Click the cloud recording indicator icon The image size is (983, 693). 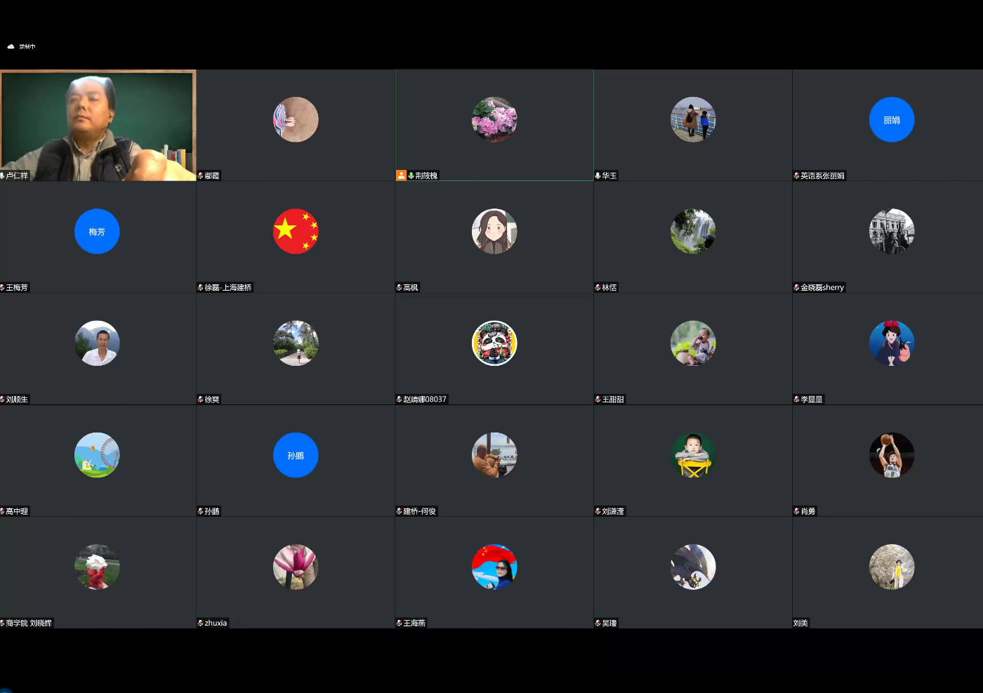coord(11,46)
